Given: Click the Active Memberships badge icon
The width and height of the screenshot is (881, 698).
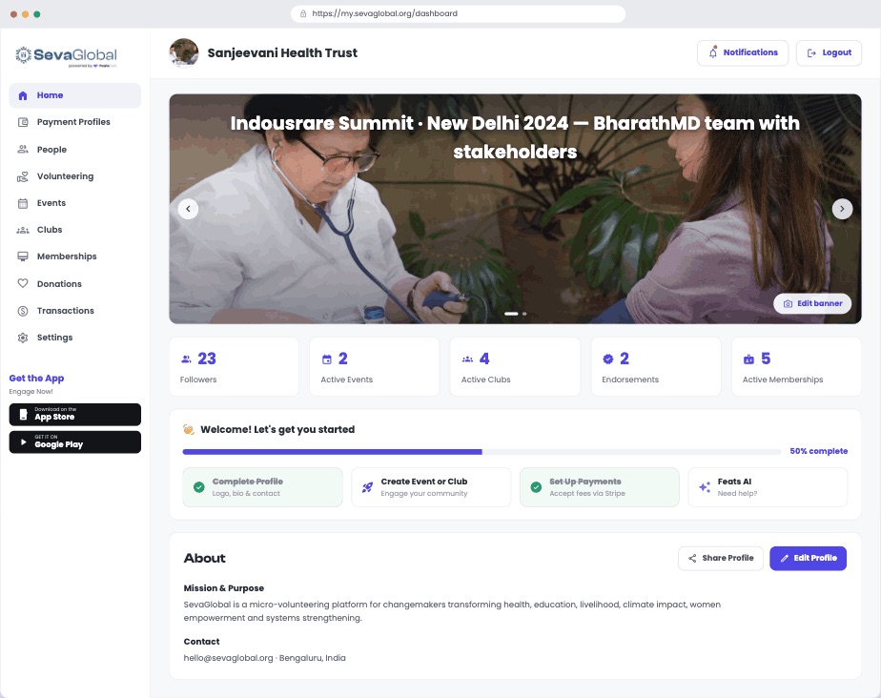Looking at the screenshot, I should coord(748,359).
